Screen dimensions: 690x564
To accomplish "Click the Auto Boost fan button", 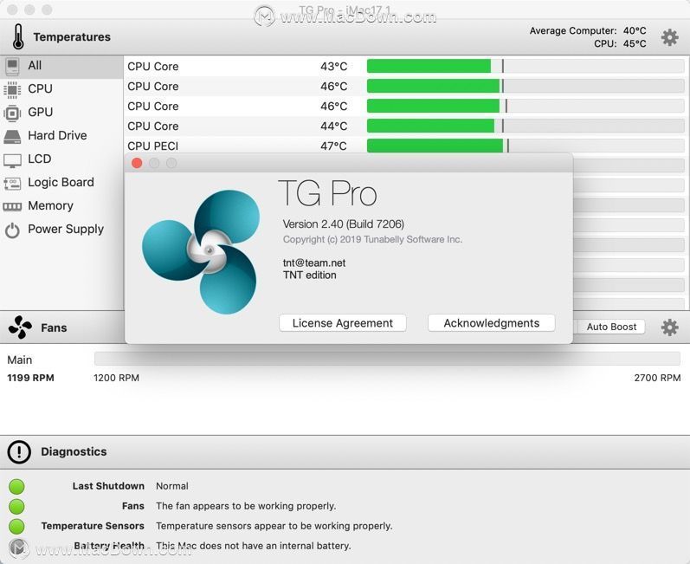I will click(611, 327).
